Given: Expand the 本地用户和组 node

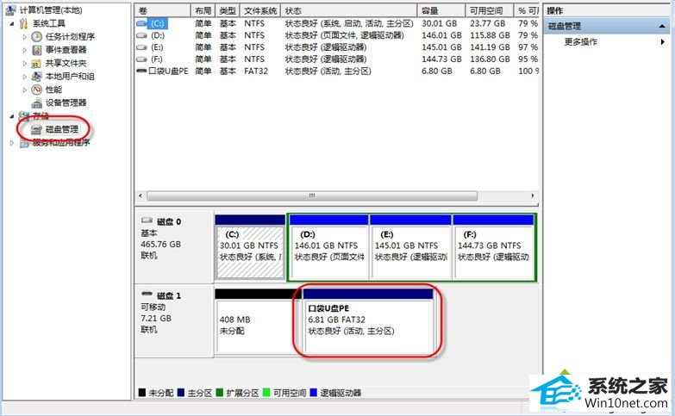Looking at the screenshot, I should [x=24, y=77].
